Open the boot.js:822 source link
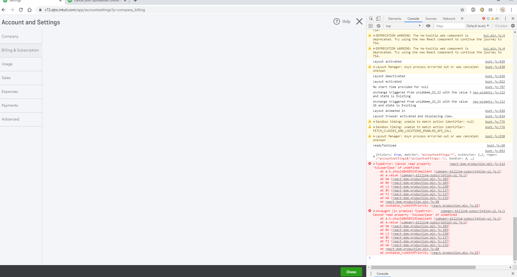Image resolution: width=517 pixels, height=277 pixels. coord(495,82)
